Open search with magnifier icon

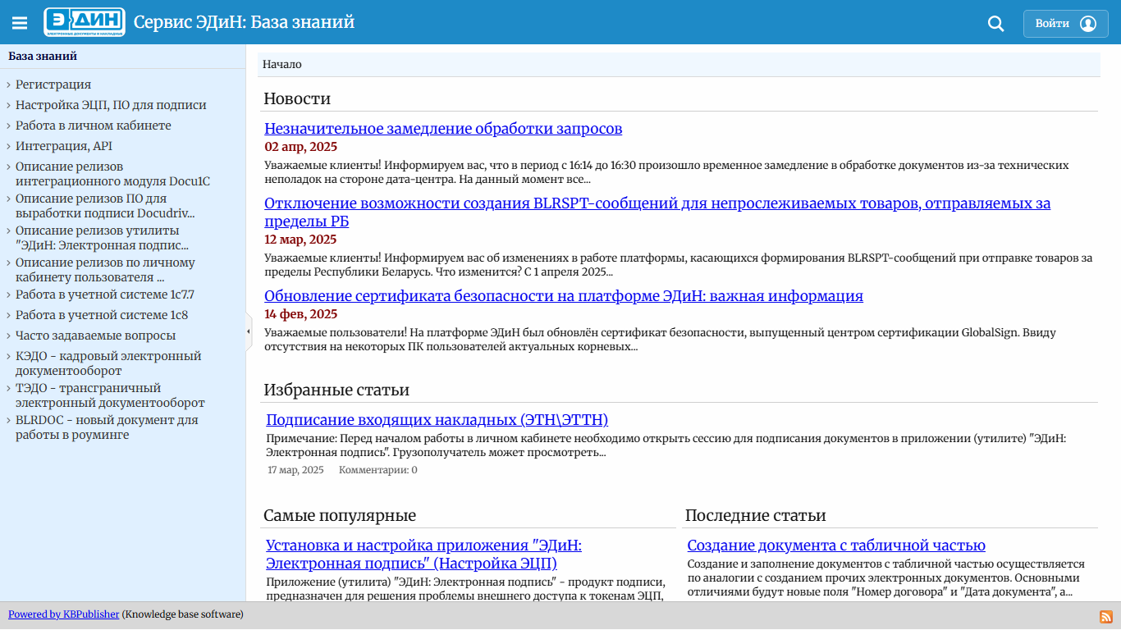pos(995,24)
